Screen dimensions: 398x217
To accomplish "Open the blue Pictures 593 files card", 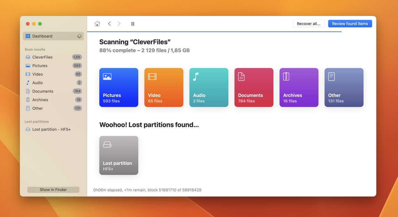I will (x=119, y=87).
